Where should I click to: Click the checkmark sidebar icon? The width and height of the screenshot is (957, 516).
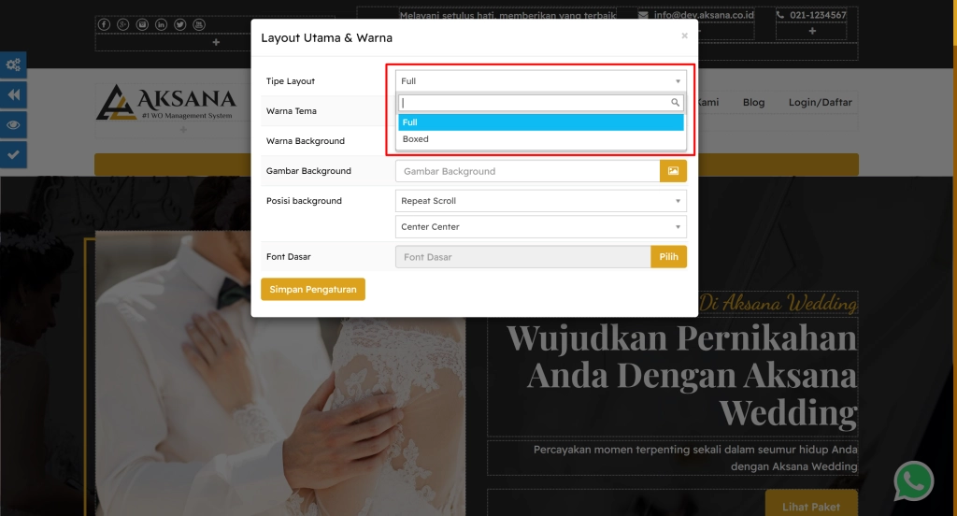pos(13,154)
